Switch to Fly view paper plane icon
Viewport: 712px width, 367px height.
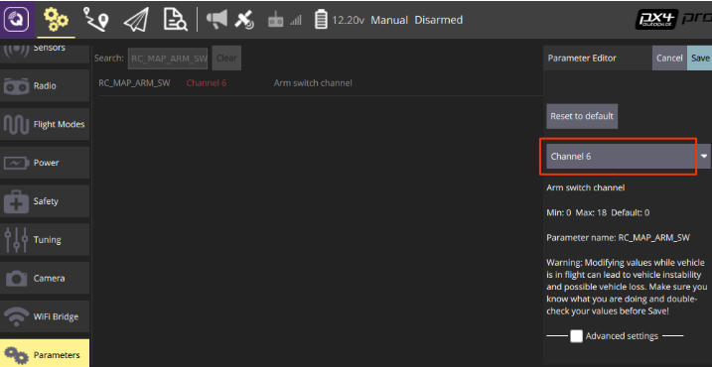pos(136,21)
